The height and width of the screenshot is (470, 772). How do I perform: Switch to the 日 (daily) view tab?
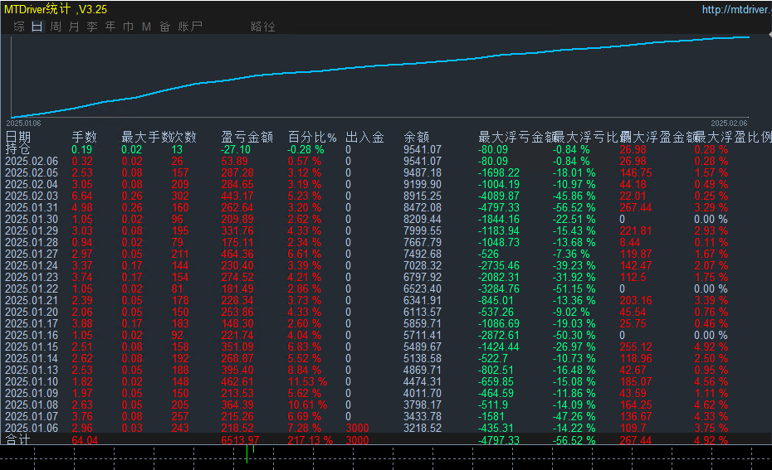37,27
